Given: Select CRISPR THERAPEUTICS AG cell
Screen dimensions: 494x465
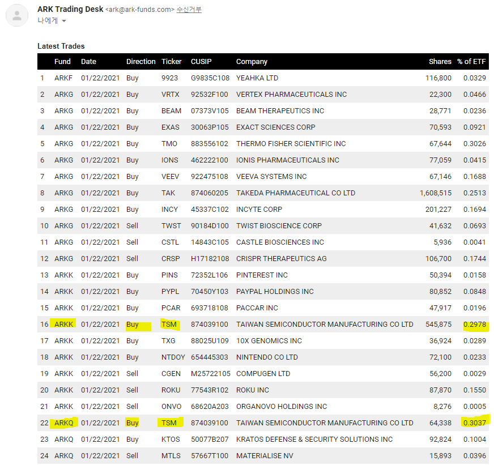Looking at the screenshot, I should click(282, 259).
